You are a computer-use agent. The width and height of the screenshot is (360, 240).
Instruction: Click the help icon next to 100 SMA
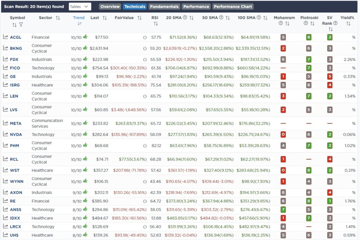click(259, 18)
